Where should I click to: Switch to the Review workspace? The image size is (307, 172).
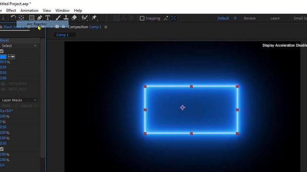(x=249, y=18)
